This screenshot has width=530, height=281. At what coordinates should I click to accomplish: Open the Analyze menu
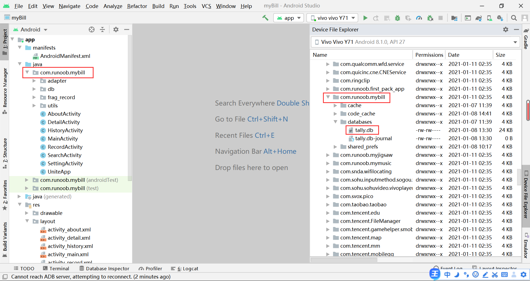click(113, 6)
